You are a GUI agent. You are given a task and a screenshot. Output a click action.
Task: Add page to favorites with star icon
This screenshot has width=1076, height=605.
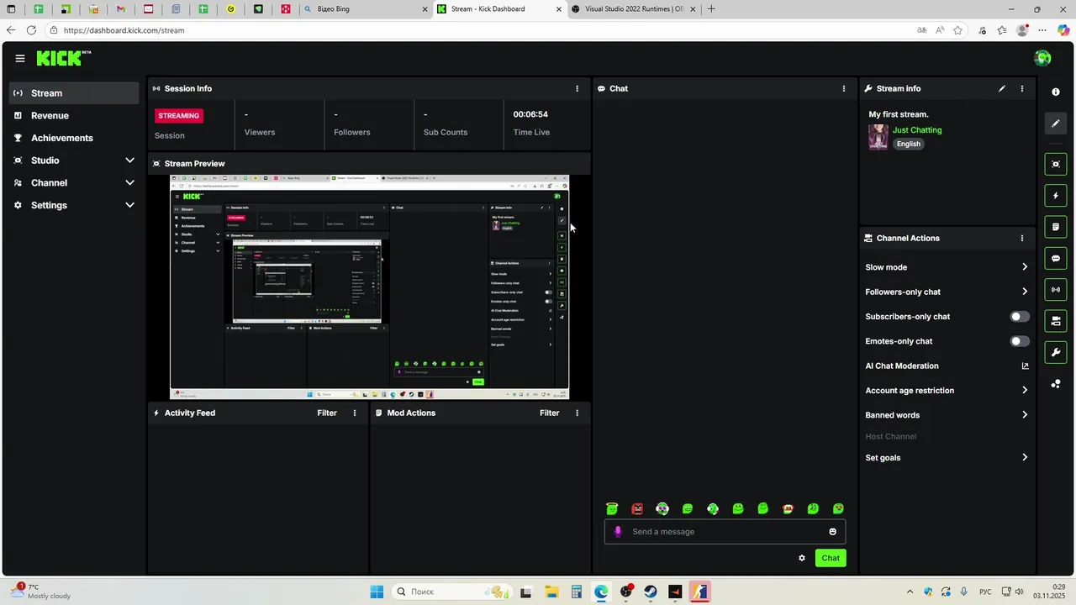[960, 30]
